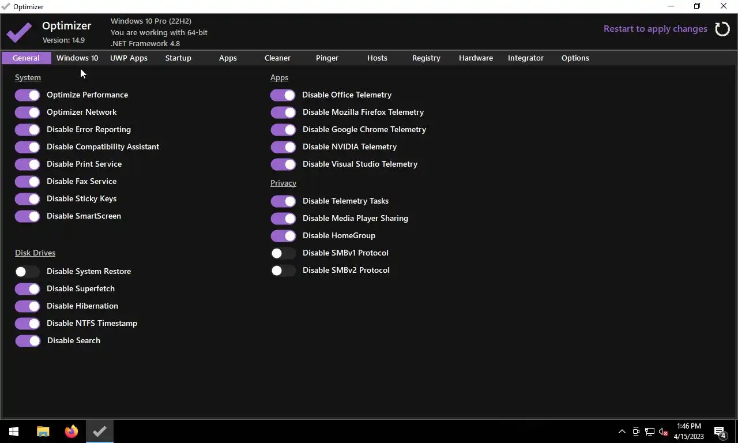Toggle Optimizer Network switch
The width and height of the screenshot is (738, 443).
pos(28,112)
